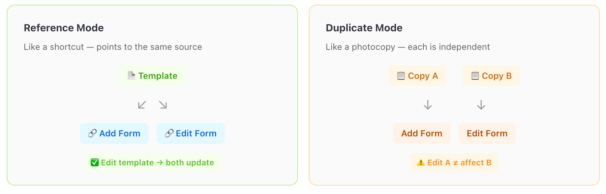Click the yellow warning triangle icon
This screenshot has width=606, height=194.
(421, 162)
